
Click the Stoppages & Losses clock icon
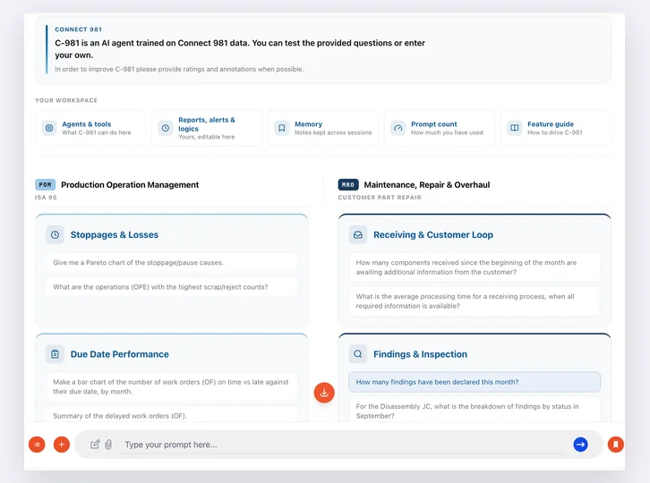(56, 235)
